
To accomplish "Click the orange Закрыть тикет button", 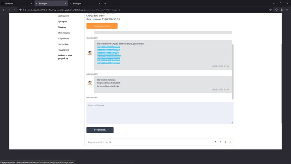I will tap(102, 26).
